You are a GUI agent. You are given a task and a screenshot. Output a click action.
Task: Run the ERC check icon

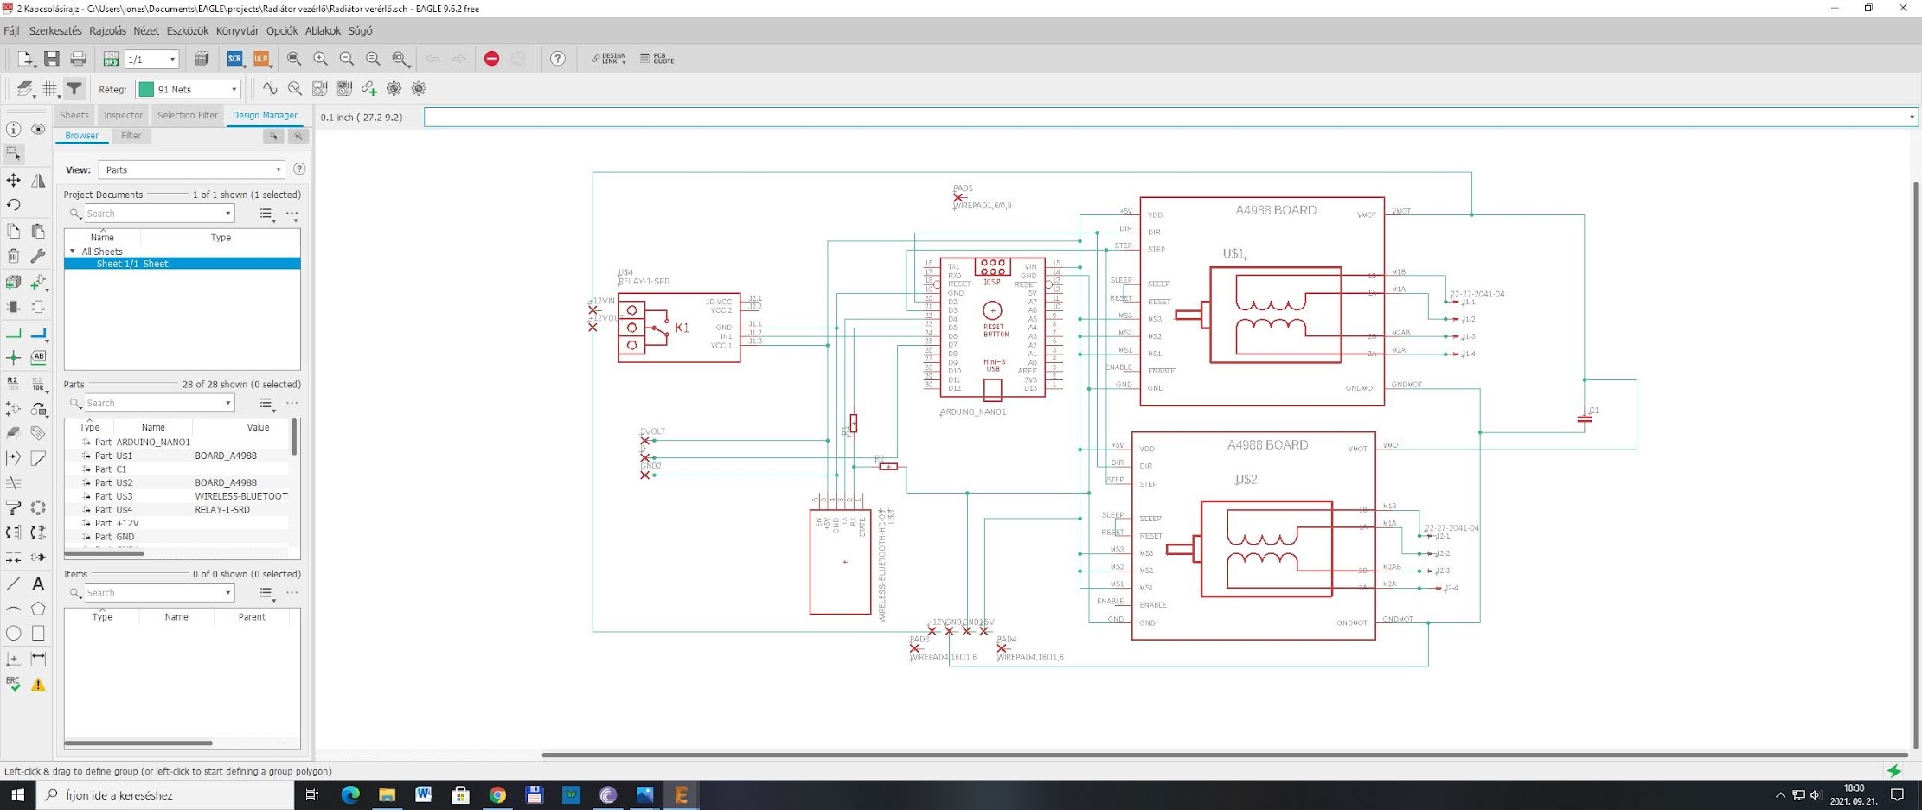14,684
